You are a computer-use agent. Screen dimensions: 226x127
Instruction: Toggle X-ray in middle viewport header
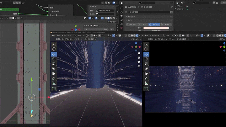click(126, 35)
